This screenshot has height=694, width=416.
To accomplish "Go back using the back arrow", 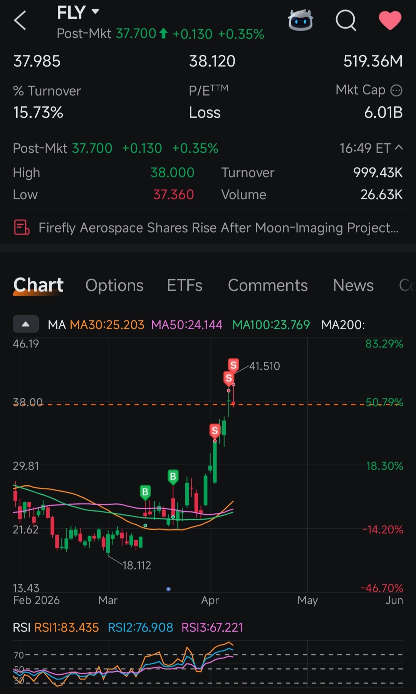I will click(20, 20).
